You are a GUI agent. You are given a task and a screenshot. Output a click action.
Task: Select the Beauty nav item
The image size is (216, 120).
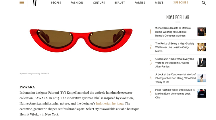point(119,3)
